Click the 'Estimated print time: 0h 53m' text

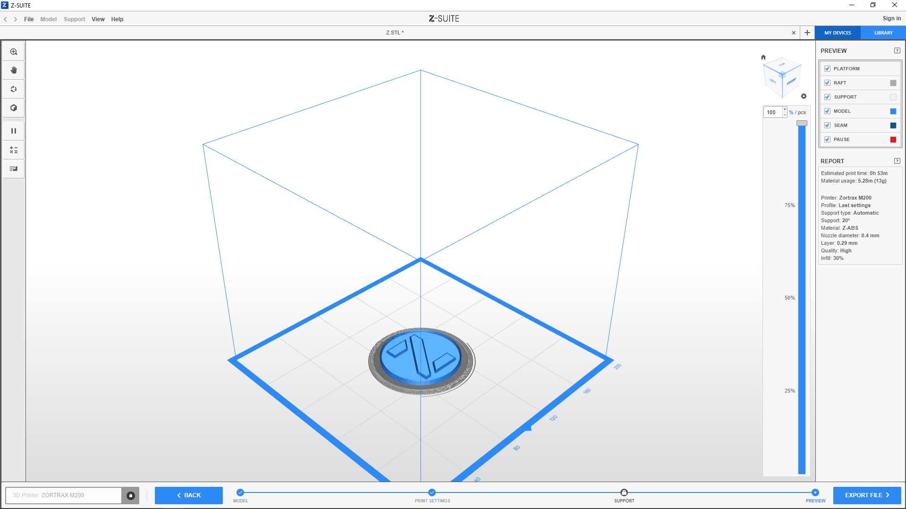pos(854,173)
